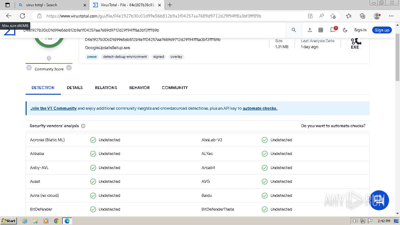Click the Sign up button
Image resolution: width=400 pixels, height=225 pixels.
382,30
